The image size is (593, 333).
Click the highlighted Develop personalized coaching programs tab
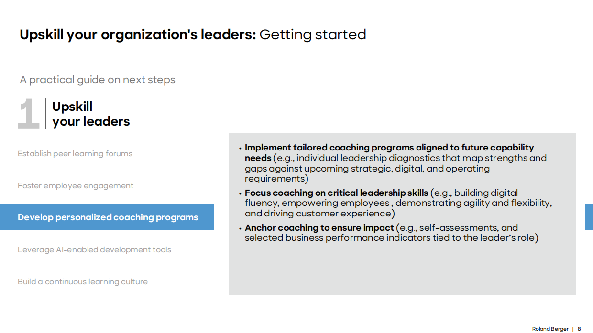click(108, 217)
